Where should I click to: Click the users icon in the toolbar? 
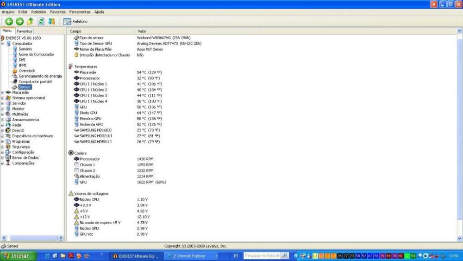coord(51,21)
